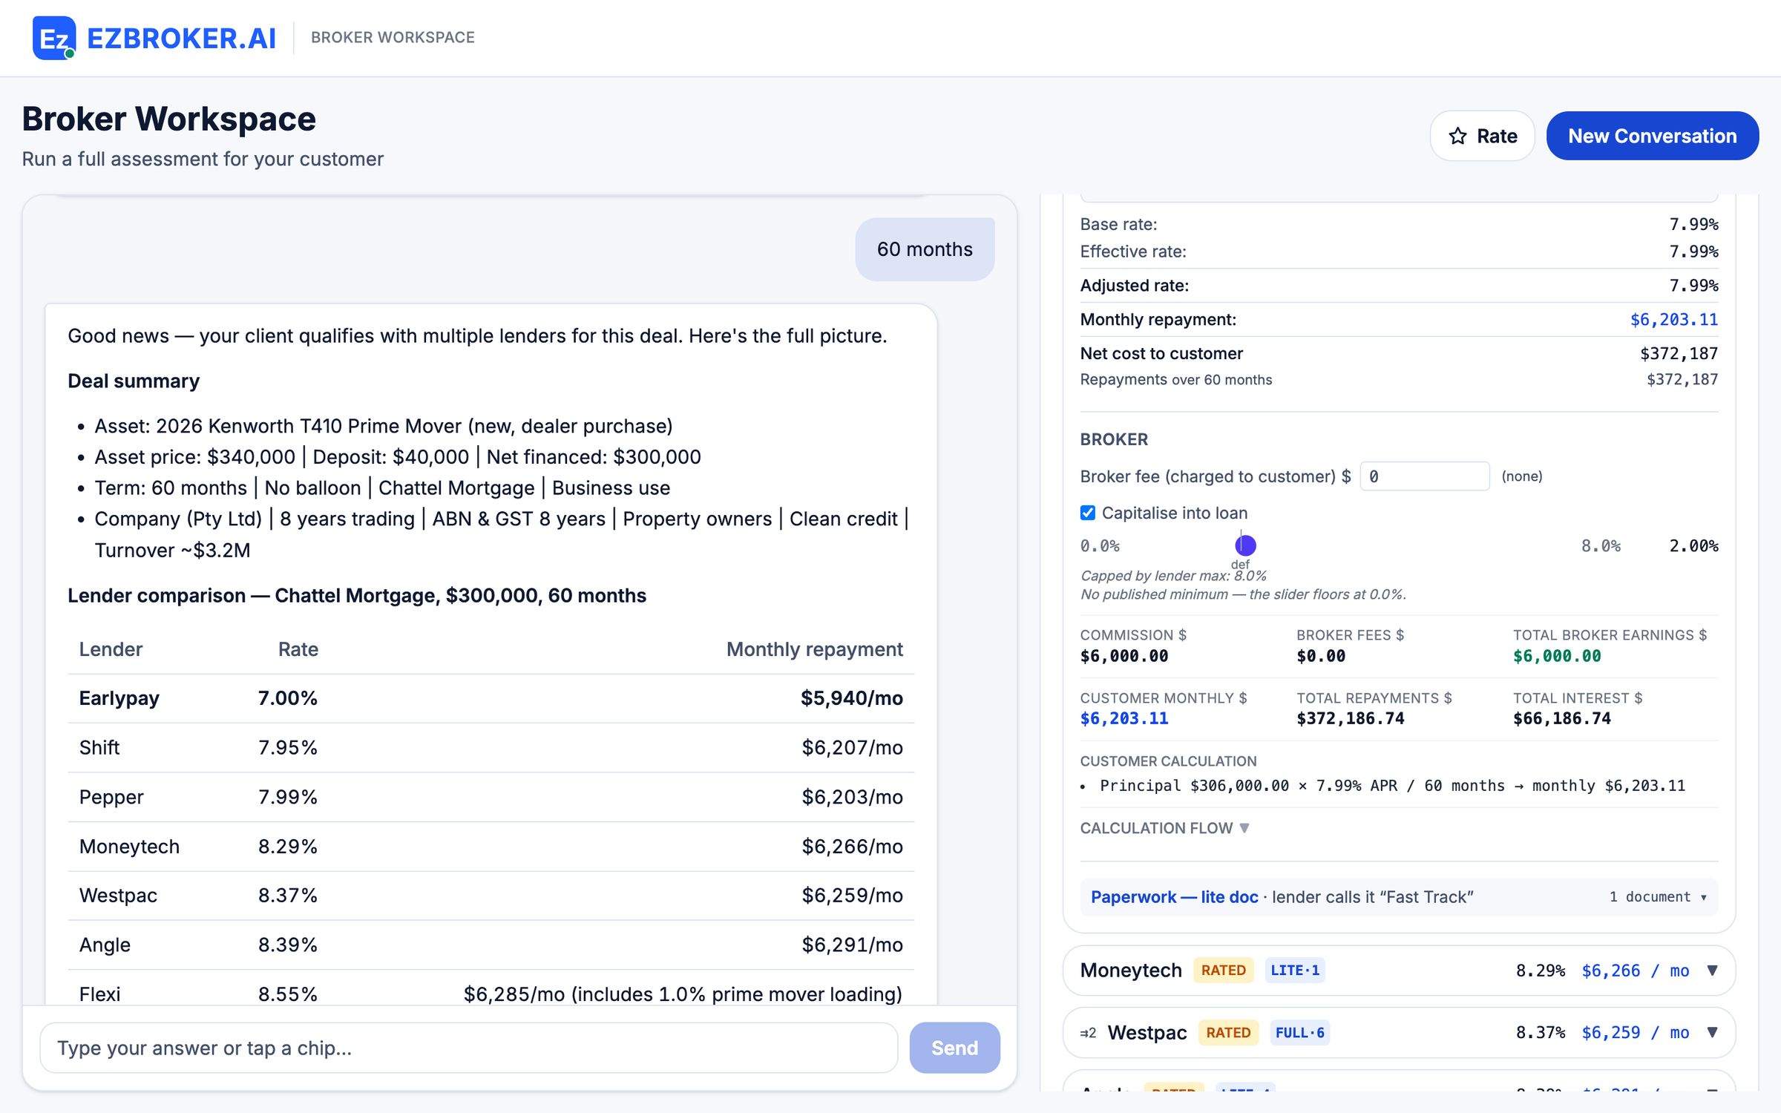Click the Commission $6,000.00 value
Viewport: 1781px width, 1113px height.
pyautogui.click(x=1124, y=656)
